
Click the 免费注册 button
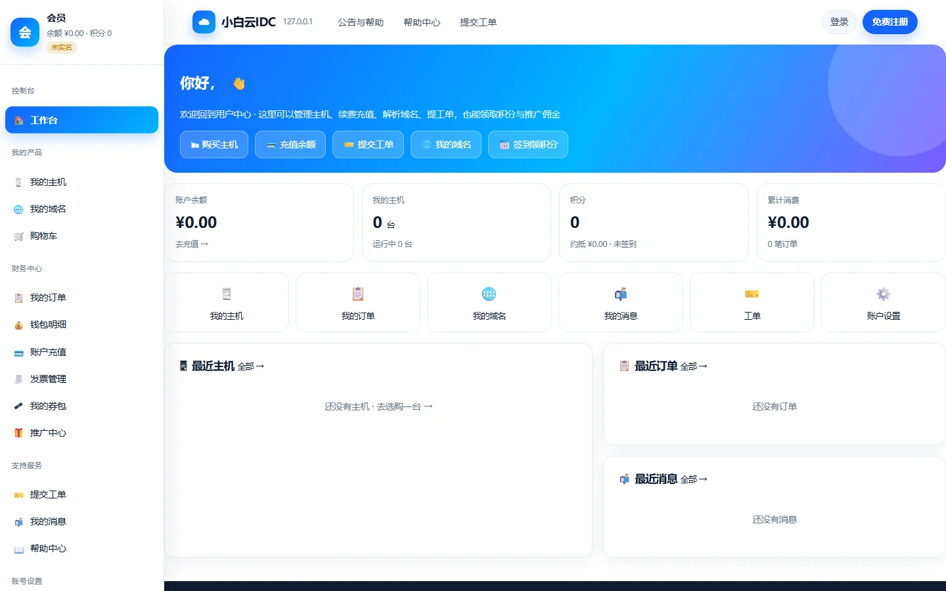pyautogui.click(x=890, y=22)
